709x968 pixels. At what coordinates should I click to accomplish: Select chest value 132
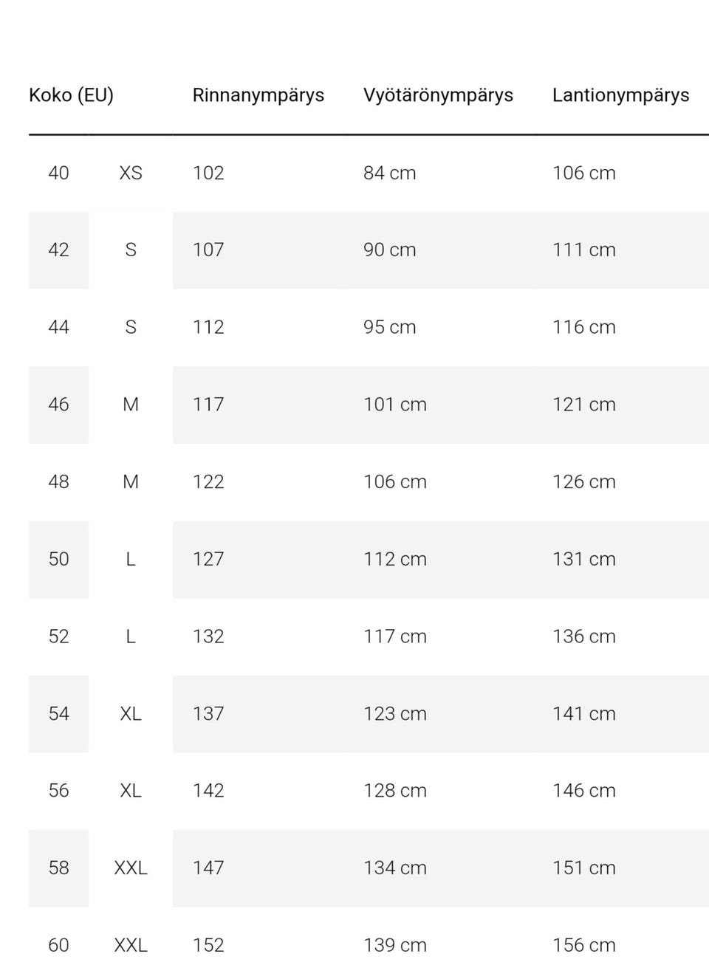(208, 636)
